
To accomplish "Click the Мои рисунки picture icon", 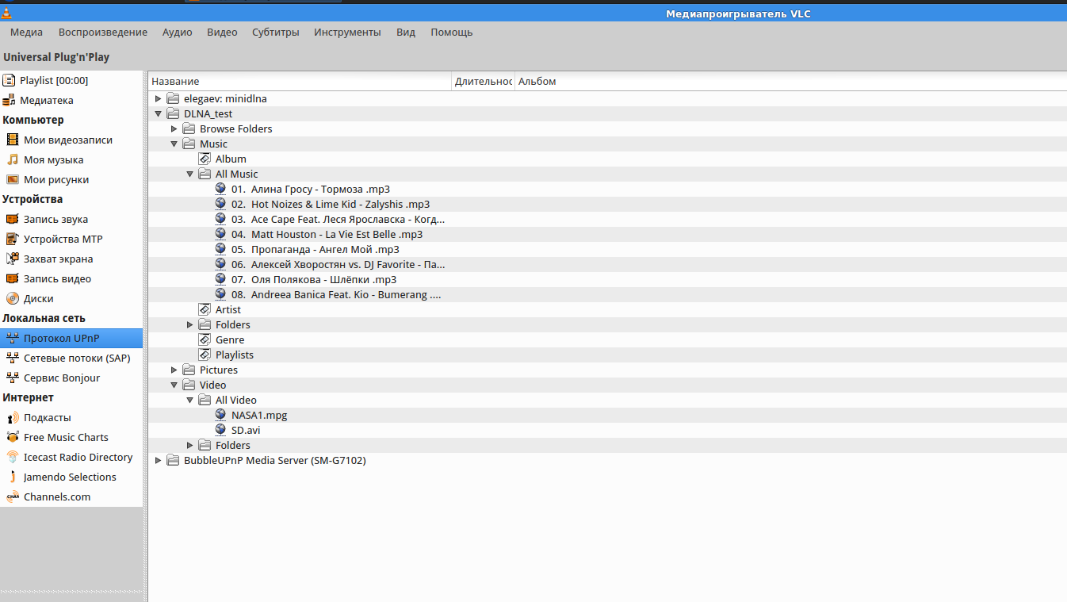I will coord(12,179).
